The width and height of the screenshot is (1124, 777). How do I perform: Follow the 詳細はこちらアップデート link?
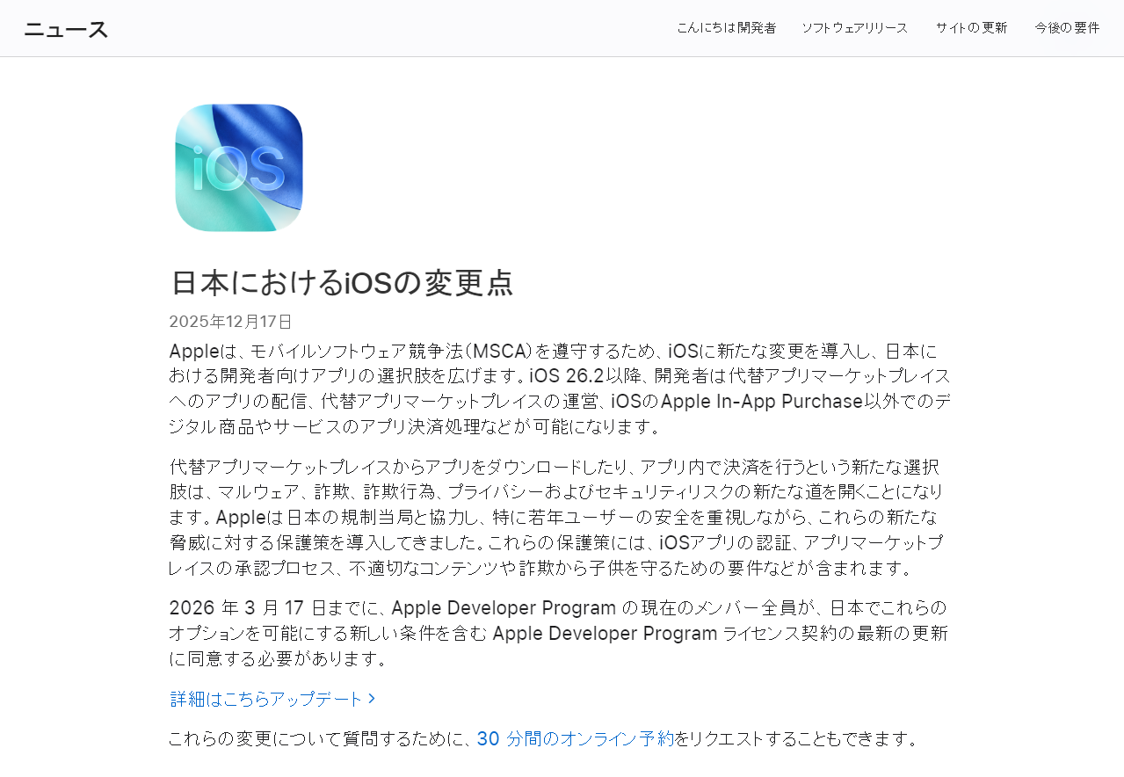pyautogui.click(x=266, y=698)
